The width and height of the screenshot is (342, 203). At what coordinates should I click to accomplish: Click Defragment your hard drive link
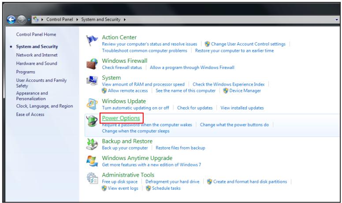pyautogui.click(x=172, y=182)
